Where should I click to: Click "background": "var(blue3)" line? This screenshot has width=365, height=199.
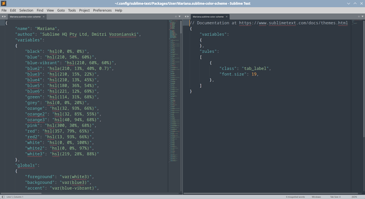click(x=58, y=183)
